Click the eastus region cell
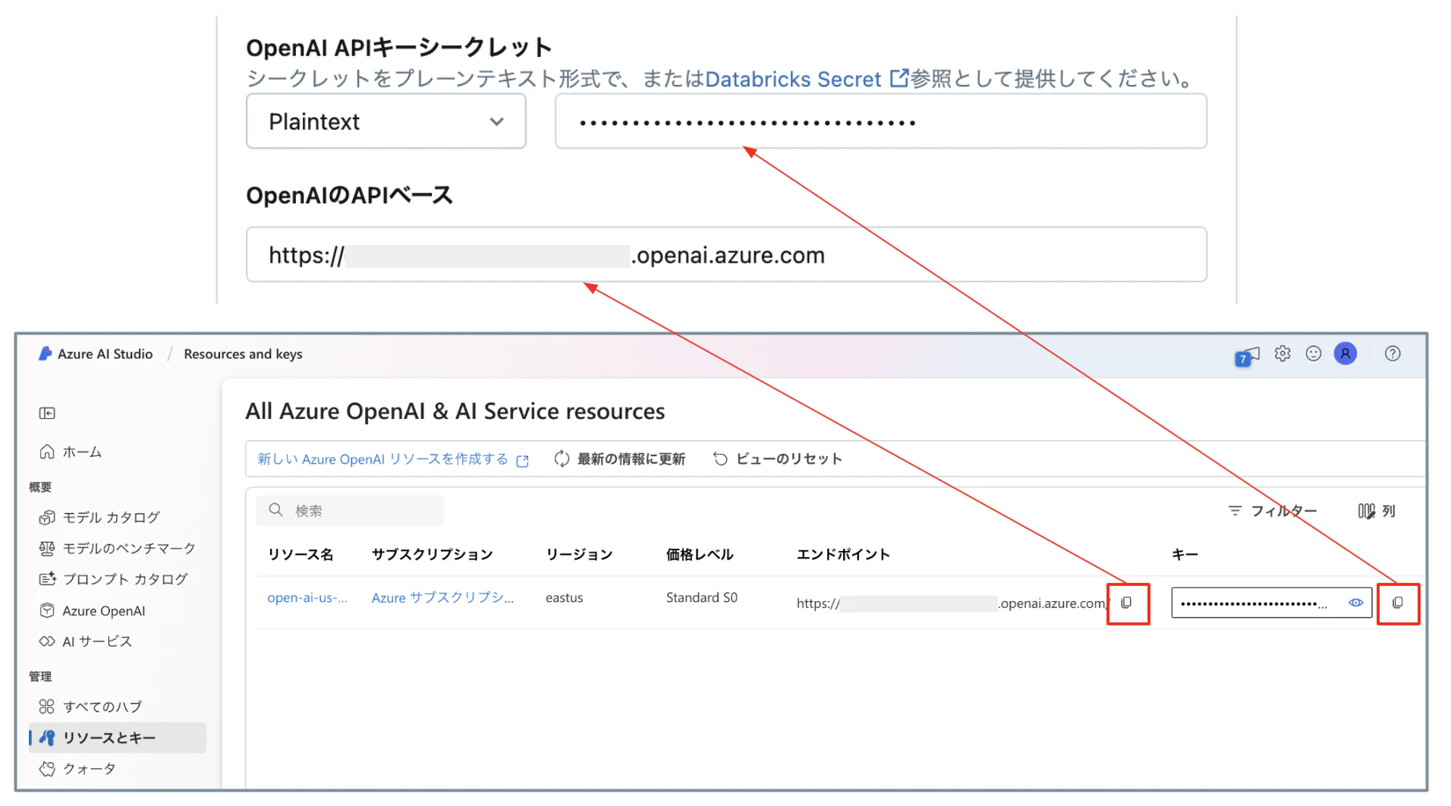The height and width of the screenshot is (806, 1451). pyautogui.click(x=565, y=598)
